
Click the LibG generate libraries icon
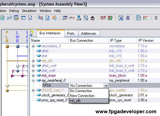(72, 18)
